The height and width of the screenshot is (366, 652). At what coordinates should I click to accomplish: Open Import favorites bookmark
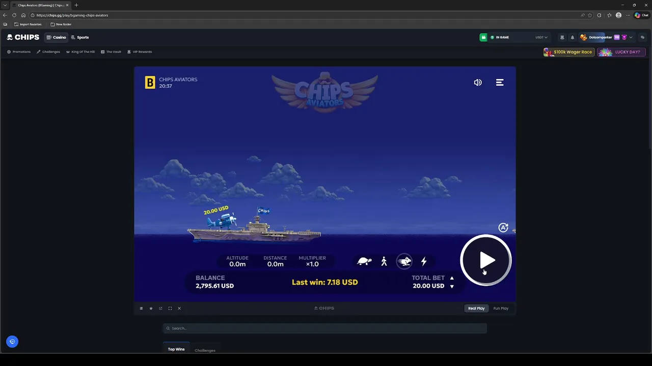(28, 24)
